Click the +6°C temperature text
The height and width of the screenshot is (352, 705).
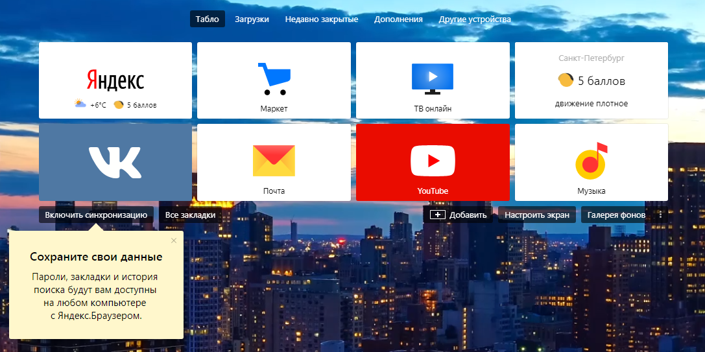[x=98, y=105]
